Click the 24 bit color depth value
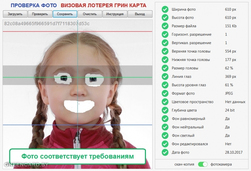 pos(230,110)
